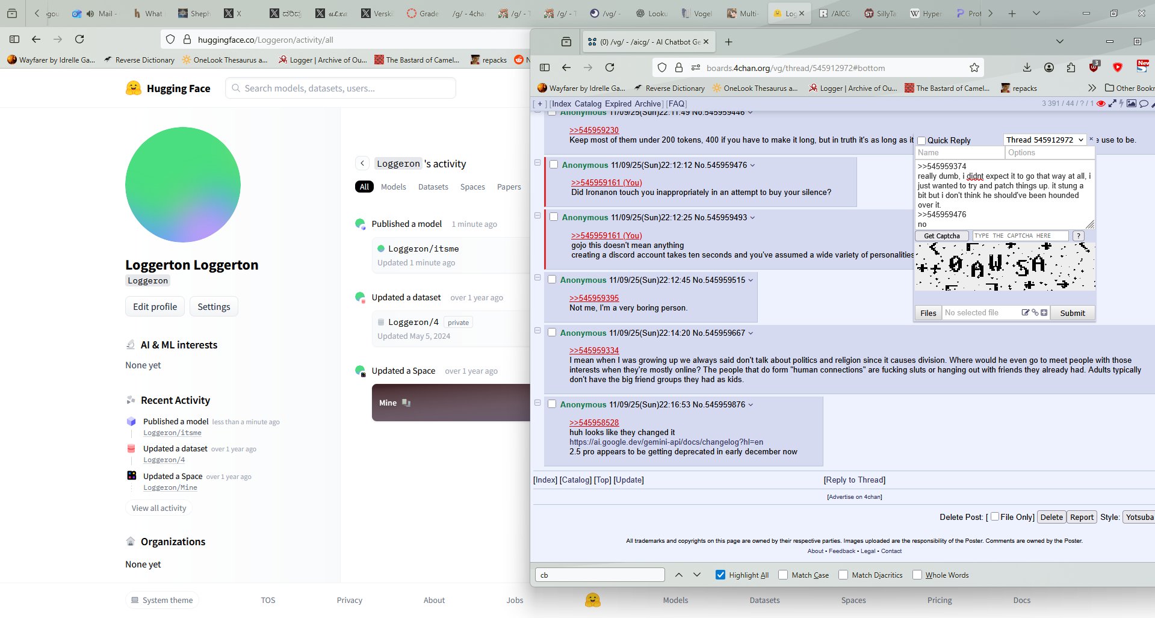Open the Extensions puzzle-piece menu
The image size is (1155, 618).
point(1071,67)
